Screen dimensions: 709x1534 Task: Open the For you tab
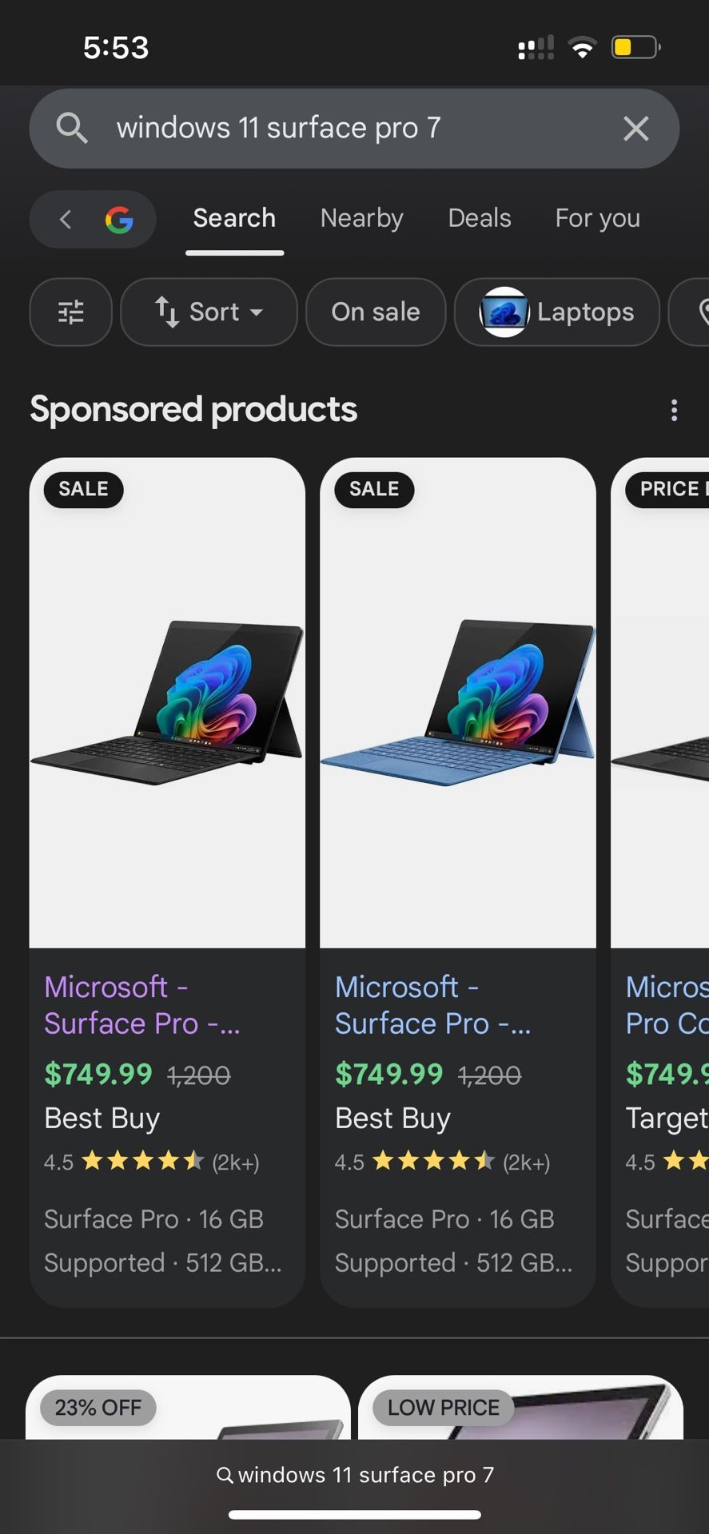[x=596, y=217]
